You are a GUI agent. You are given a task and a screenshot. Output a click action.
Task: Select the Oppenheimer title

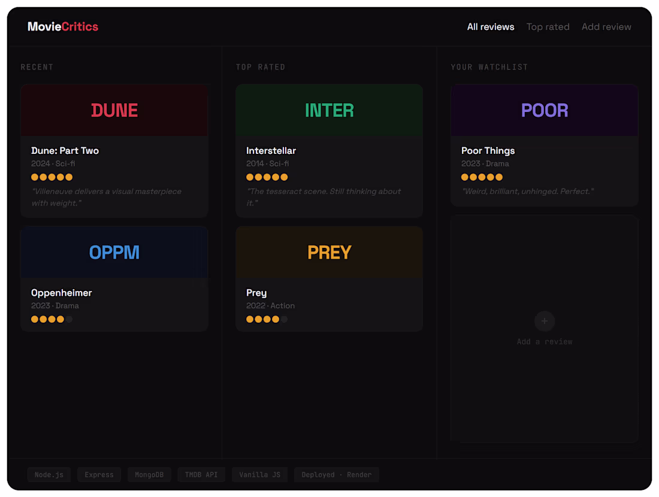click(x=61, y=293)
